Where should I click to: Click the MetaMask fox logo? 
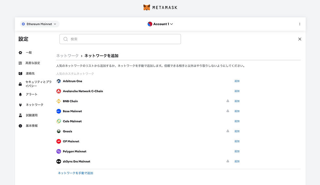(147, 8)
